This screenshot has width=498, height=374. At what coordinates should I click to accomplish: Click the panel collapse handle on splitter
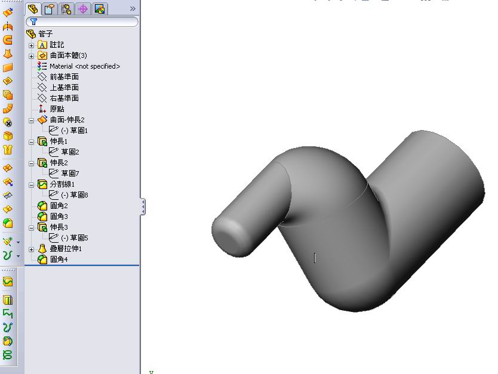pyautogui.click(x=143, y=207)
